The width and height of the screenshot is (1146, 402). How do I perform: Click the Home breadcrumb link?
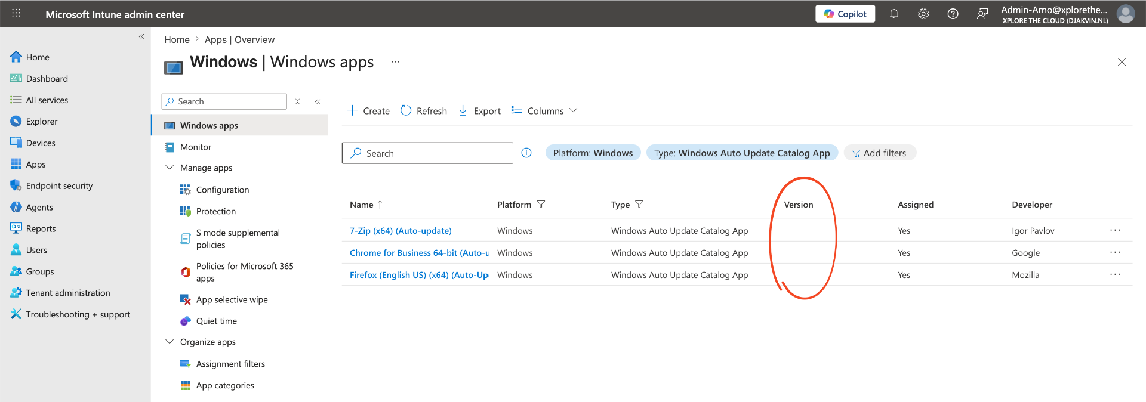click(177, 39)
